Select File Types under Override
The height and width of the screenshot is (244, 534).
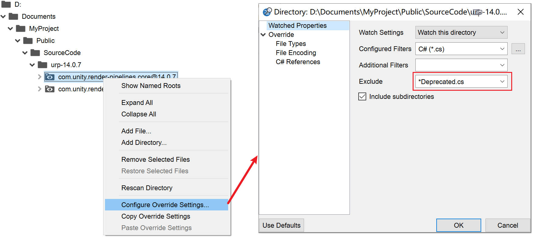291,44
